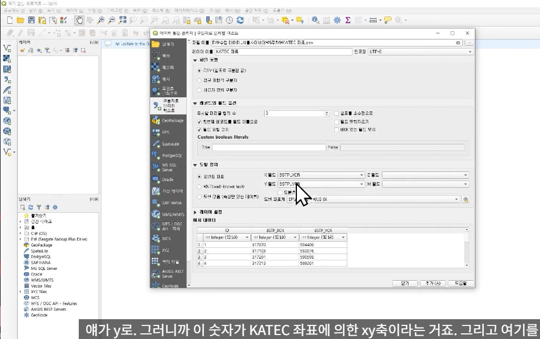Open Oracle source in Data Source Manager sidebar
Viewport: 540px width, 339px height.
click(x=168, y=179)
